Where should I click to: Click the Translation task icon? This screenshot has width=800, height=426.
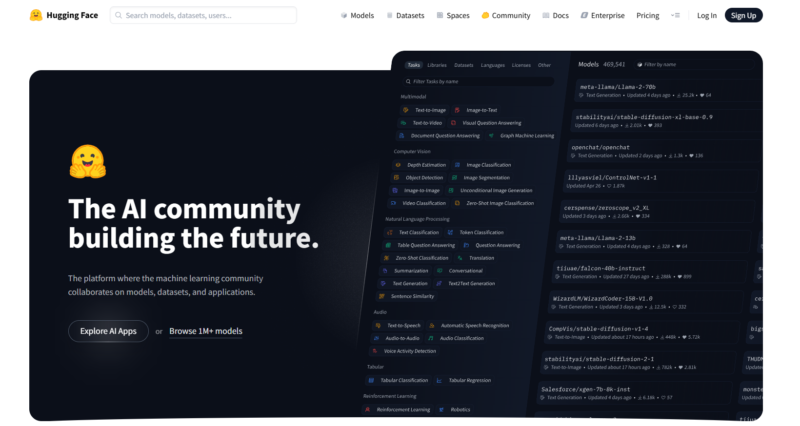[x=460, y=258]
